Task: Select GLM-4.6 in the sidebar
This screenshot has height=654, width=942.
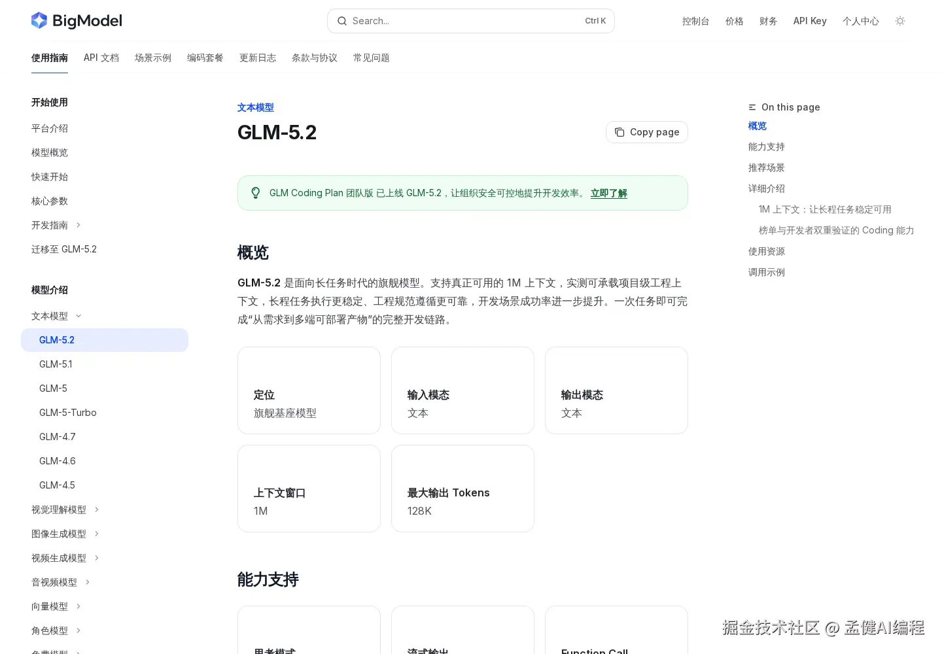Action: [58, 461]
